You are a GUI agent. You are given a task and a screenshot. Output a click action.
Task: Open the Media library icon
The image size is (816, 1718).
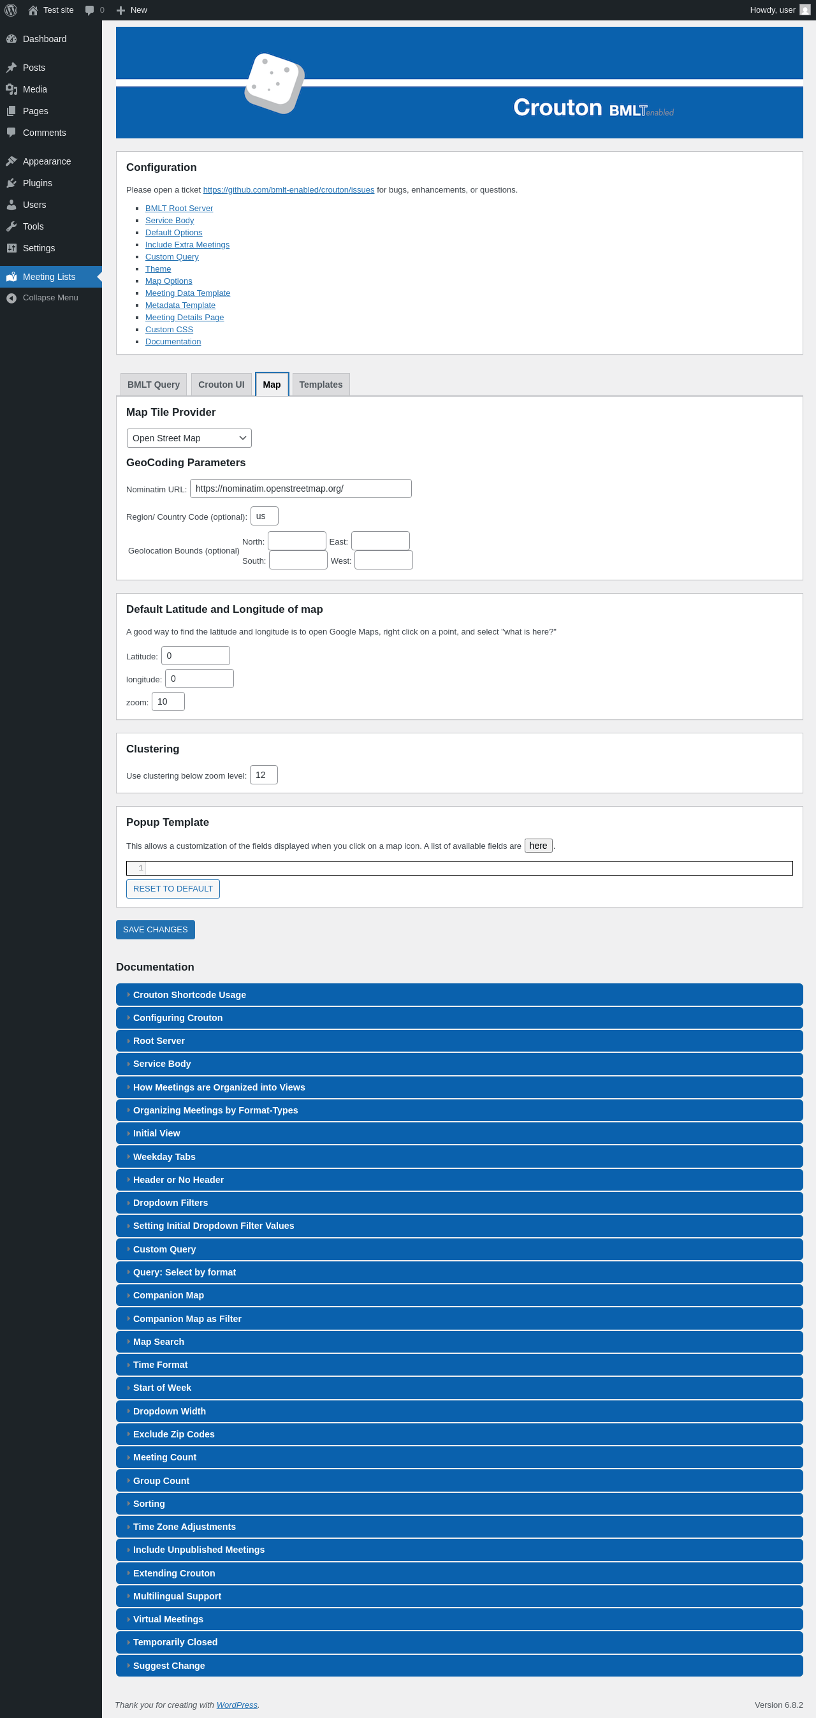(x=11, y=89)
